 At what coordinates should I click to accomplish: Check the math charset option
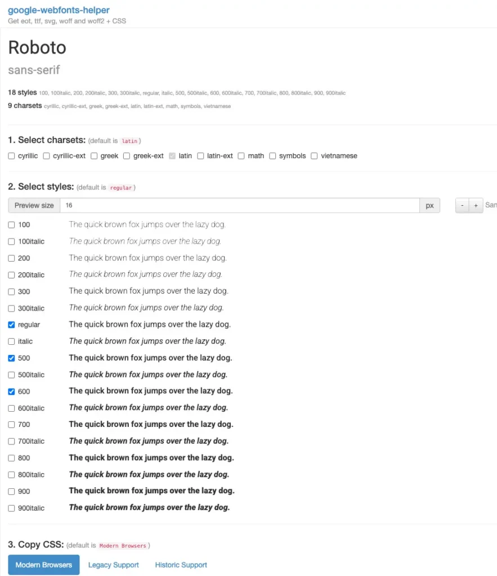(241, 156)
